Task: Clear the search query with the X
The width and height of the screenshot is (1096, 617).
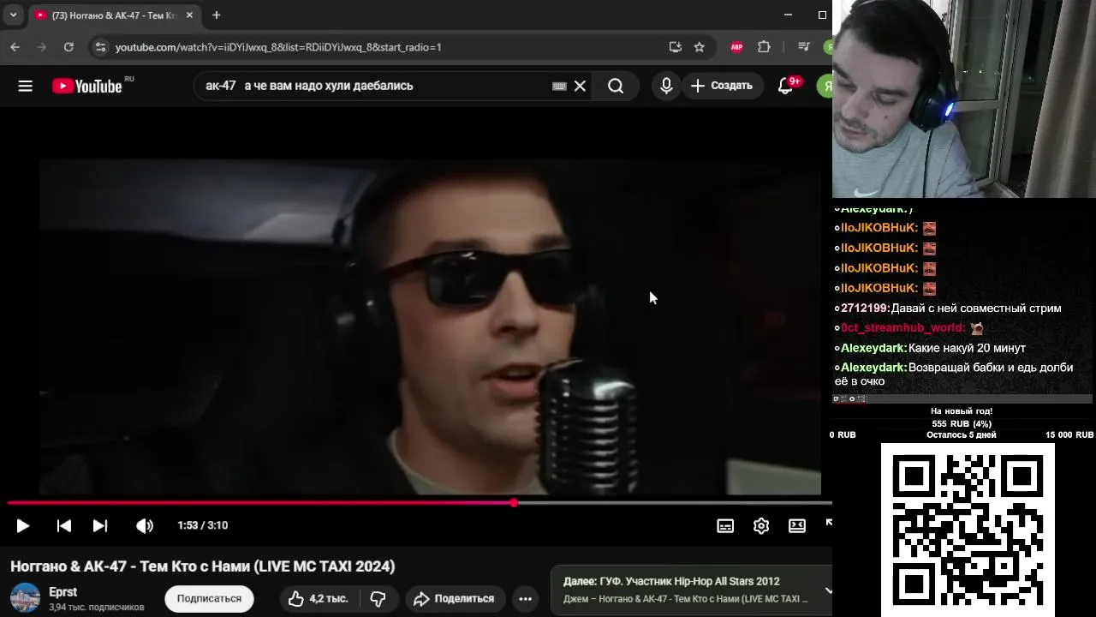Action: pyautogui.click(x=580, y=86)
